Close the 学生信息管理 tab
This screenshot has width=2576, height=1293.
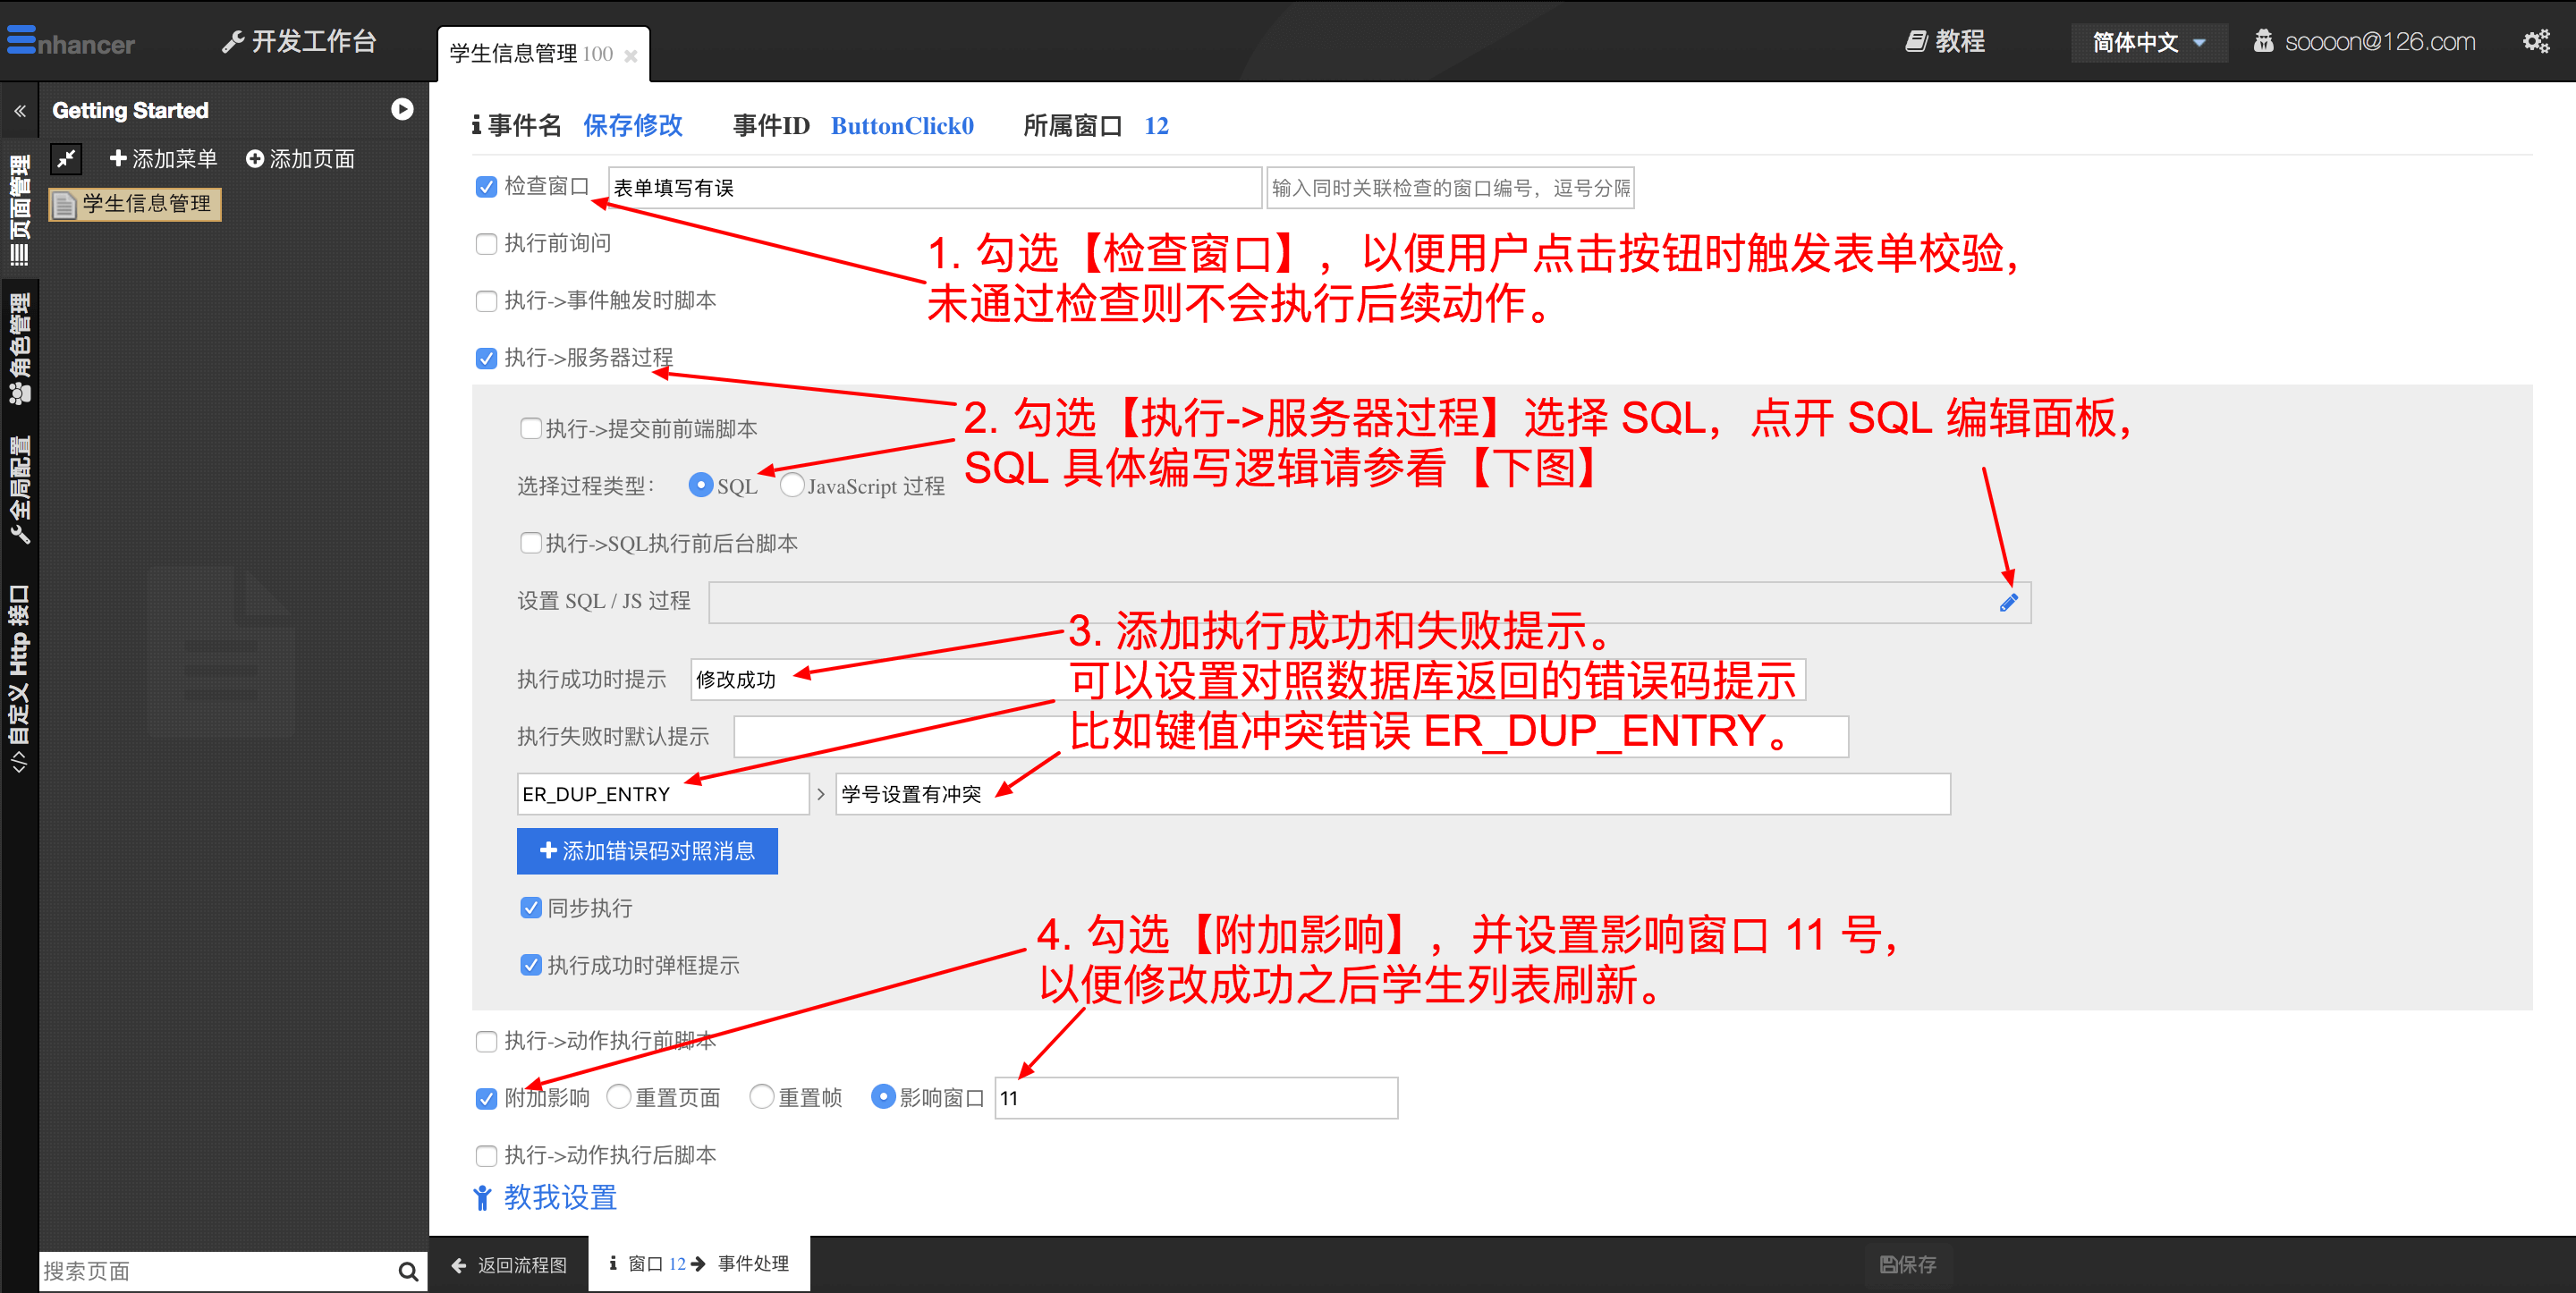(x=631, y=56)
